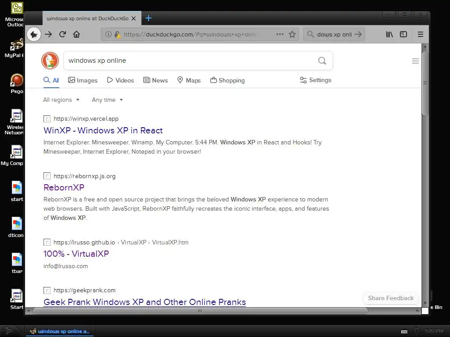Viewport: 450px width, 337px height.
Task: Open 100% - VirtualXP result link
Action: point(76,254)
